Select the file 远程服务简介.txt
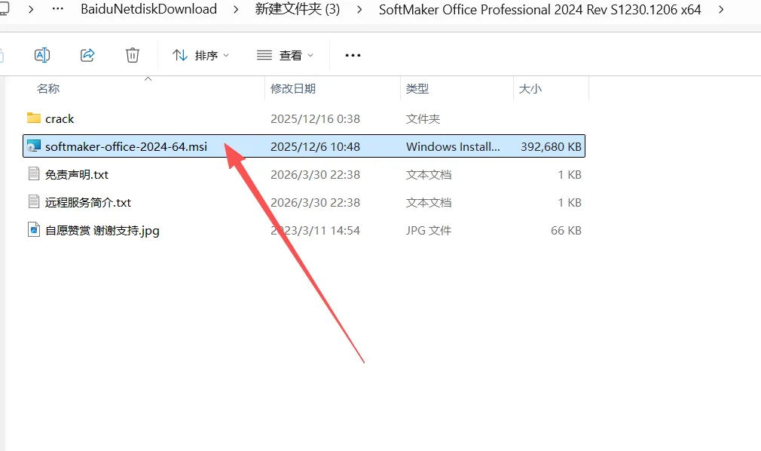The image size is (761, 451). click(88, 203)
